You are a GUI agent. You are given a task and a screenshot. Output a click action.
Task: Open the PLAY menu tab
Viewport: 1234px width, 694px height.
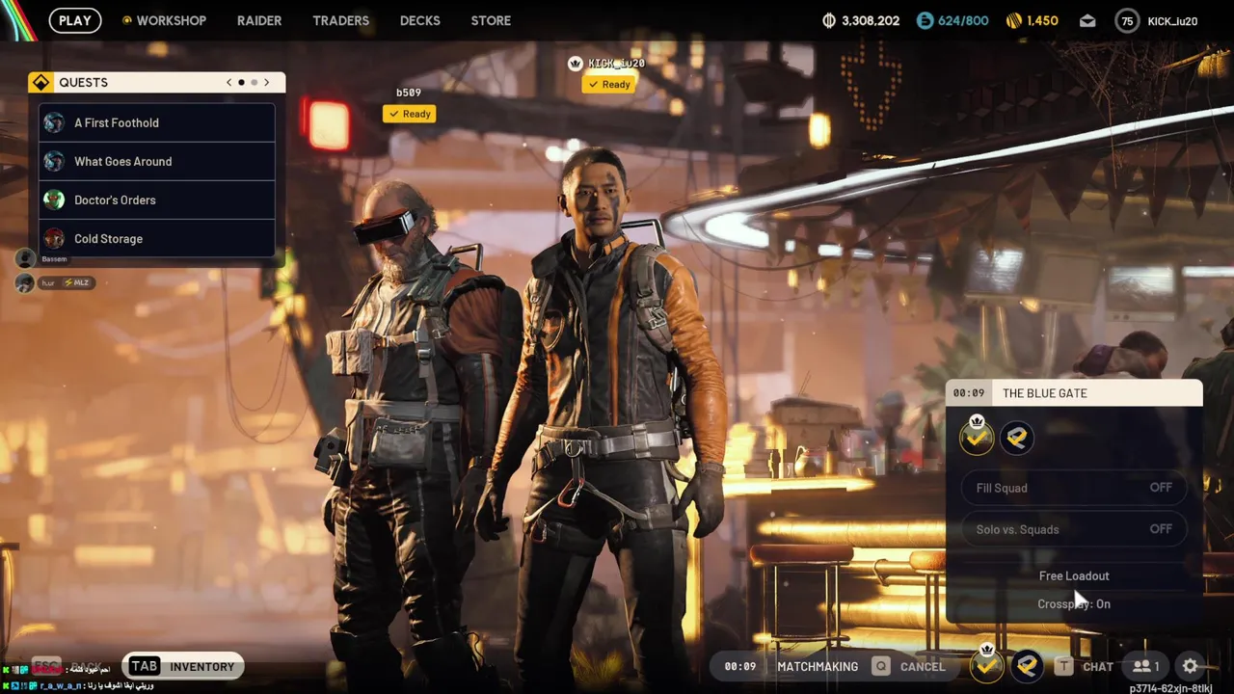coord(75,20)
